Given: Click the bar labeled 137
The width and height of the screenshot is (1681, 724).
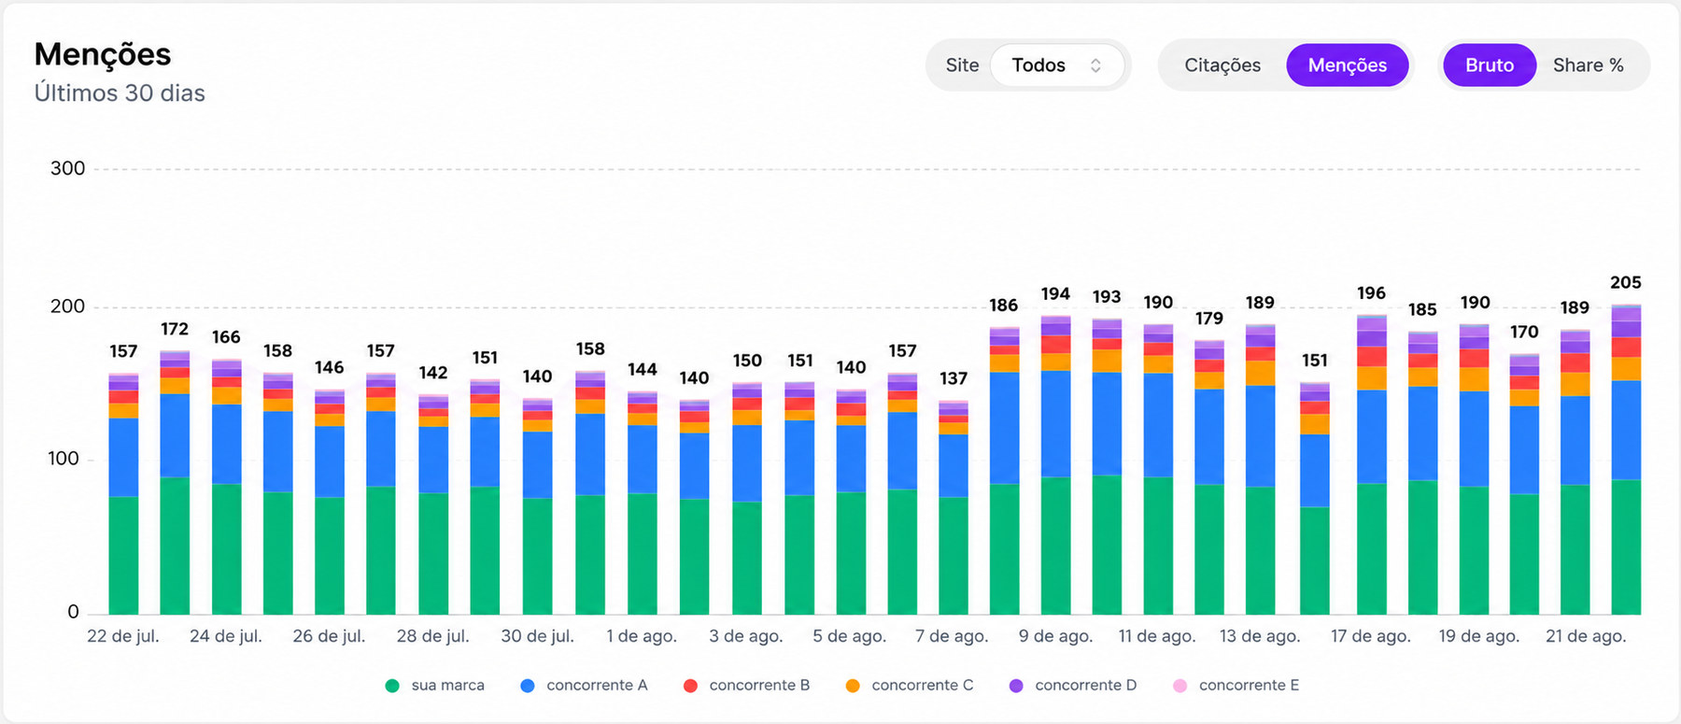Looking at the screenshot, I should pyautogui.click(x=954, y=507).
